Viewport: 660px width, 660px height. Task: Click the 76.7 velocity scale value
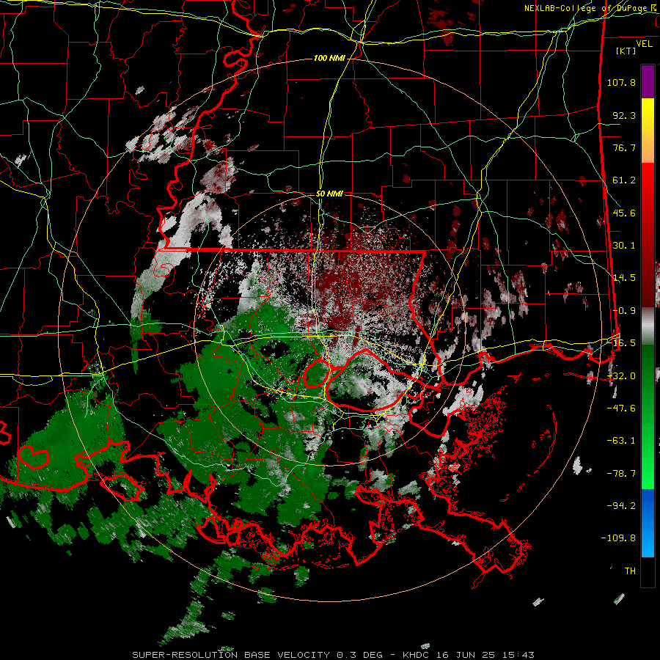[x=624, y=147]
